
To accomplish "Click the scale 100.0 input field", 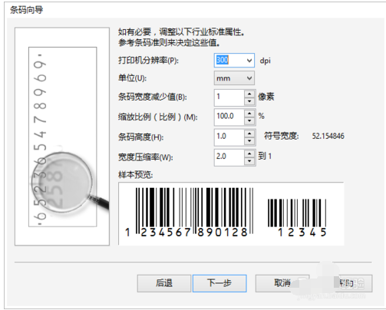I will [229, 117].
